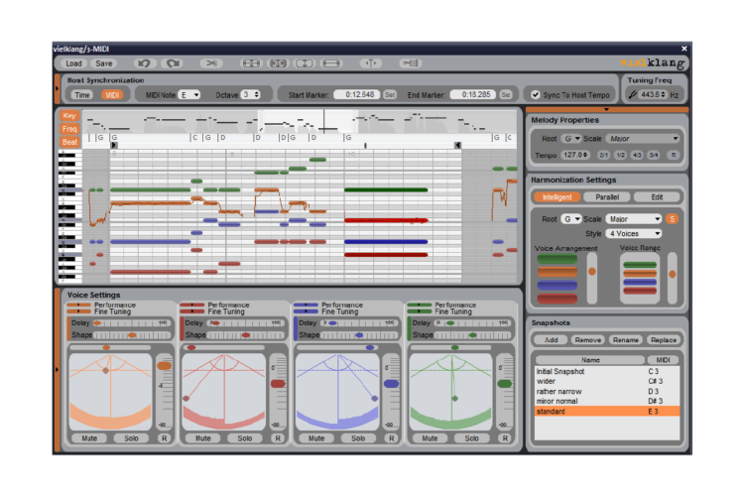Open the MIDI Note dropdown

click(x=188, y=94)
